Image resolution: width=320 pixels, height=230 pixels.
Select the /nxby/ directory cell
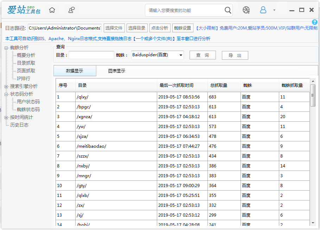(116, 166)
